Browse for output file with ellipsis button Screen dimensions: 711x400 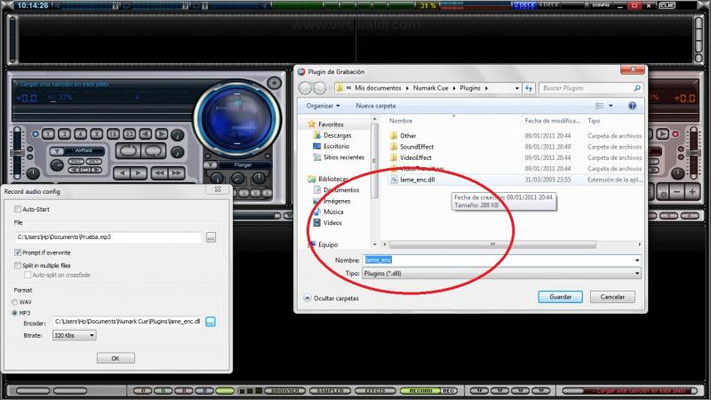point(211,237)
